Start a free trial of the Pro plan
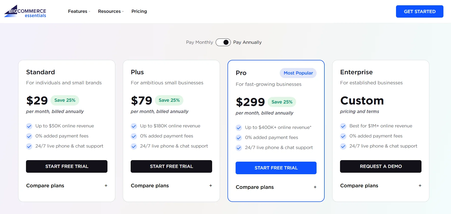 point(276,168)
